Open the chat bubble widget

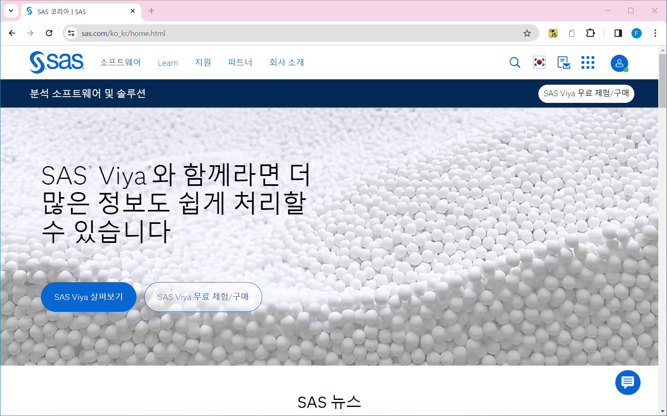pyautogui.click(x=628, y=383)
